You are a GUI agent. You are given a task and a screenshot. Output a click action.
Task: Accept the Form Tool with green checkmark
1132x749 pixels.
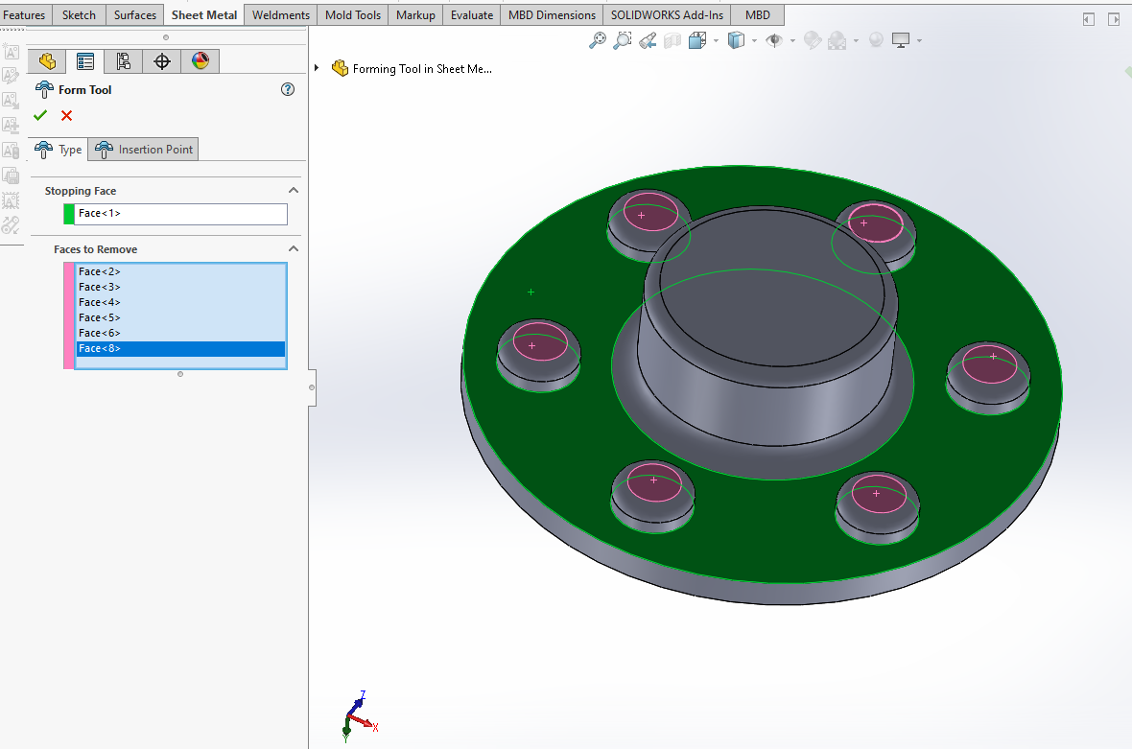click(x=40, y=116)
